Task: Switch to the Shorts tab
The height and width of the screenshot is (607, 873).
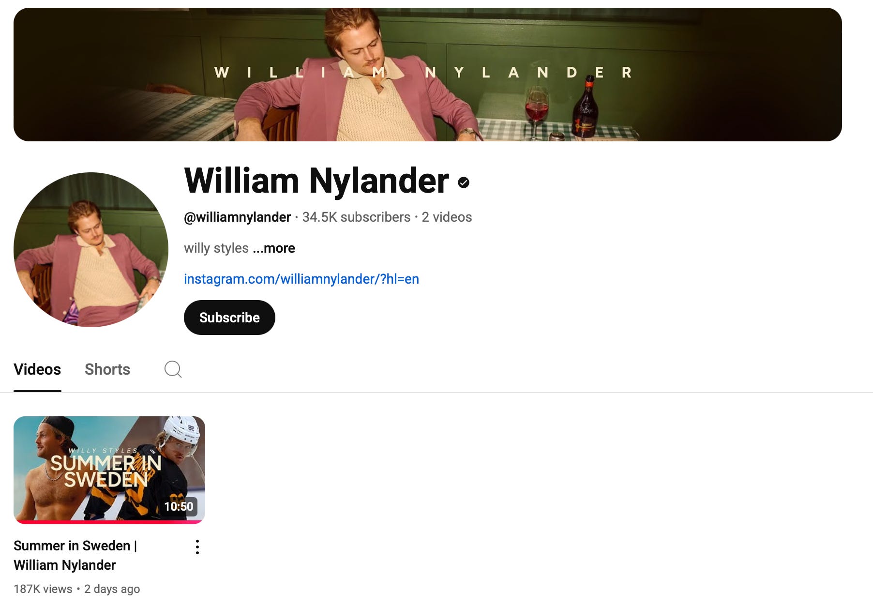Action: tap(107, 369)
